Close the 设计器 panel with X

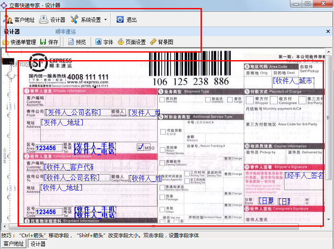pos(328,32)
